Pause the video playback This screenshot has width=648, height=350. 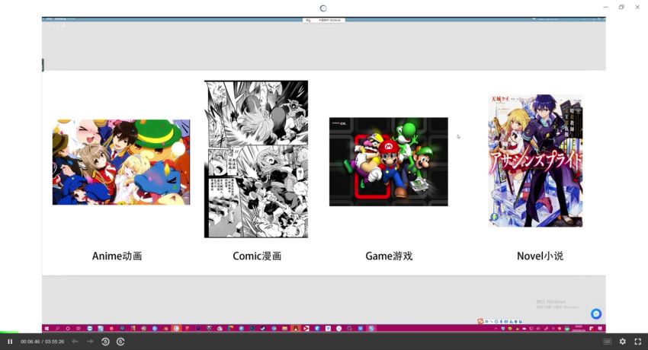click(x=10, y=342)
